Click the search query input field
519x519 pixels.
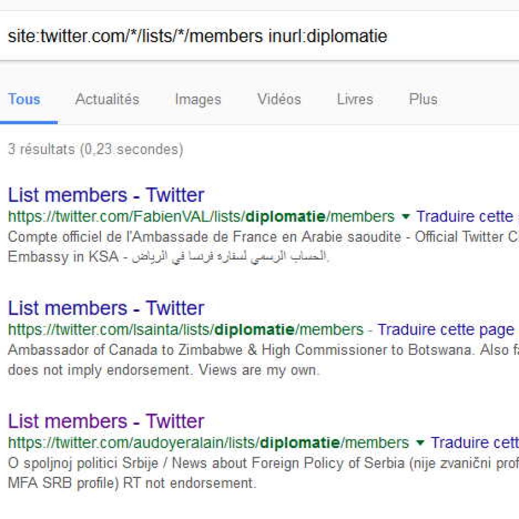coord(259,36)
